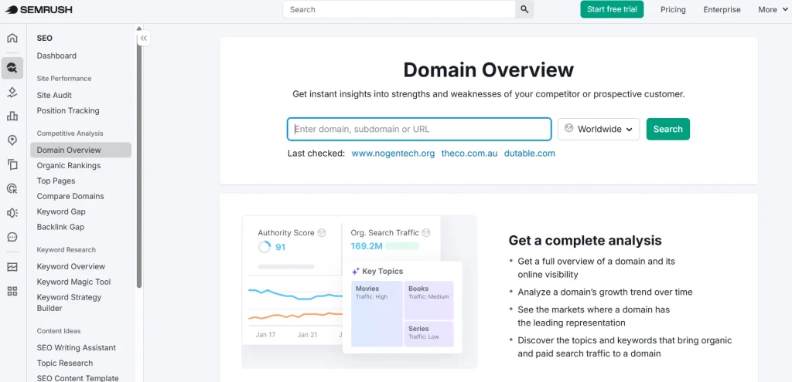The height and width of the screenshot is (382, 792).
Task: Open last checked dutable.com
Action: [529, 154]
